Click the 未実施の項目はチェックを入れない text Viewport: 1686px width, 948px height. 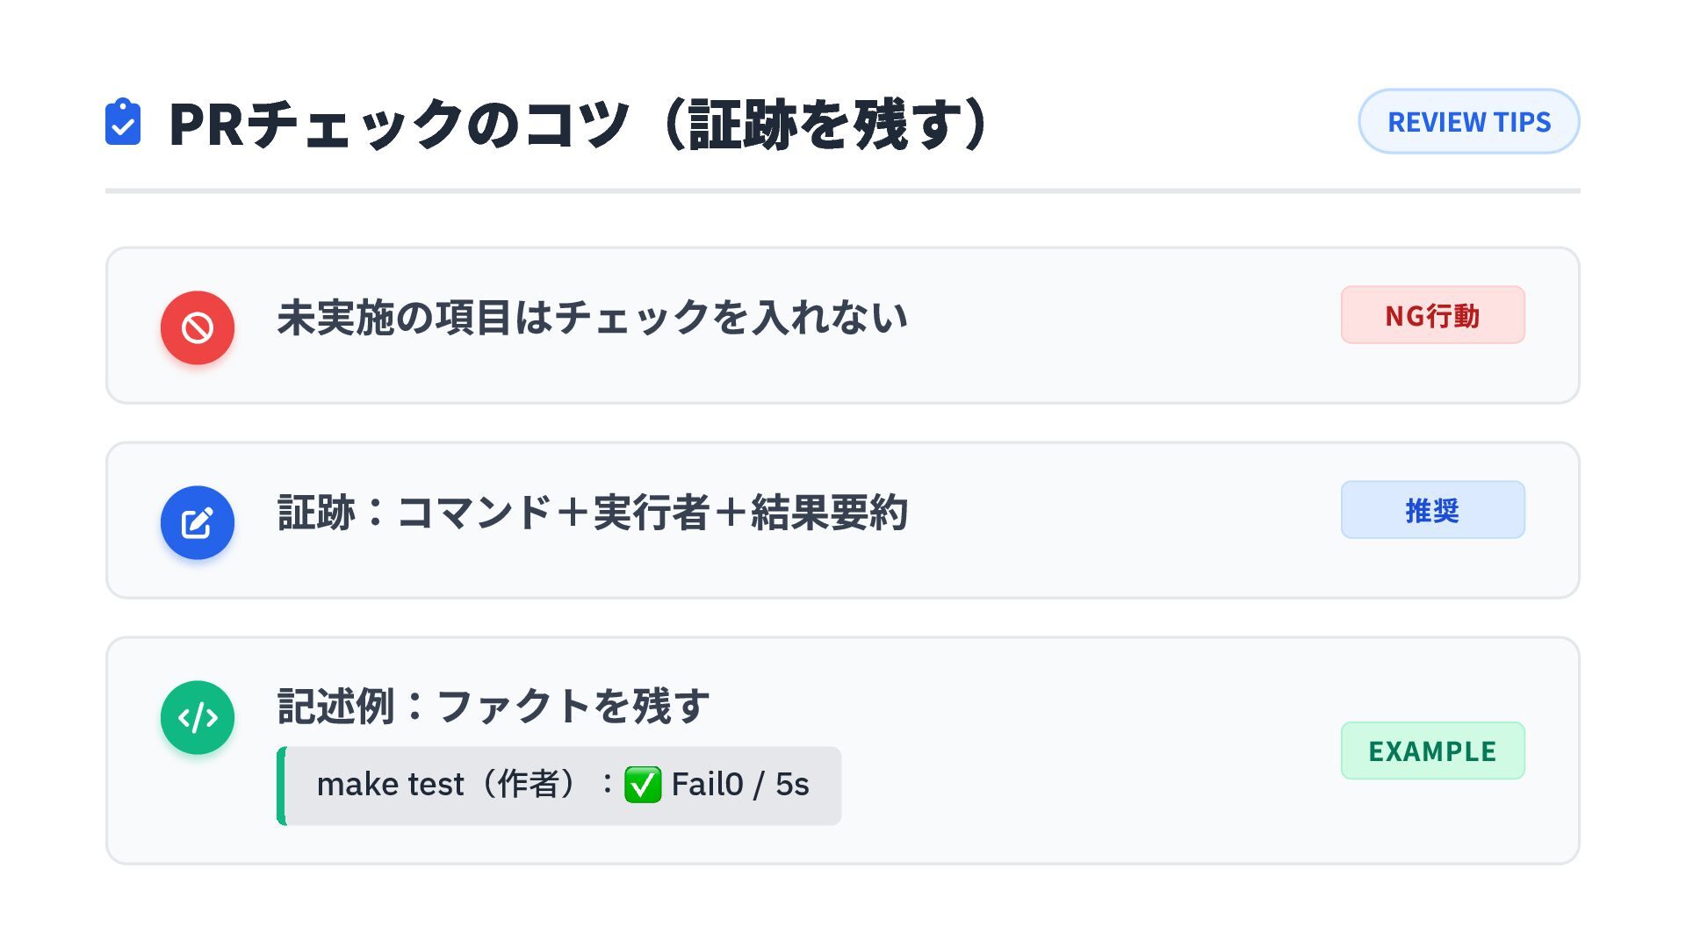593,317
